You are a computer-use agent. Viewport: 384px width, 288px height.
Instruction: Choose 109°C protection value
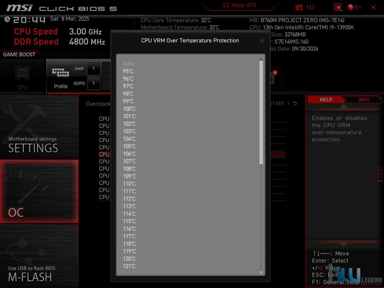click(x=129, y=176)
